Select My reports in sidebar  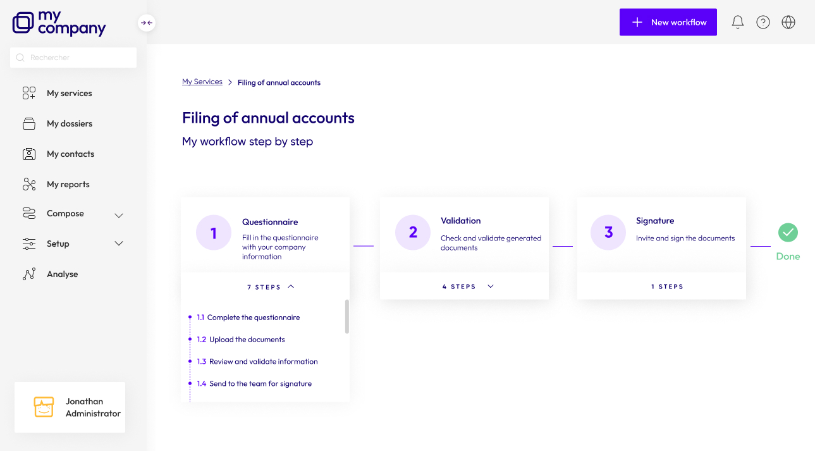(68, 184)
